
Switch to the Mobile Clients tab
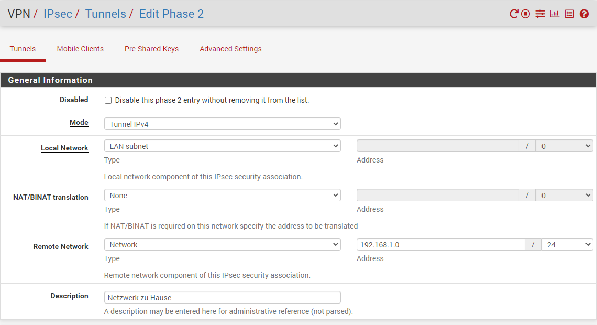click(x=80, y=49)
